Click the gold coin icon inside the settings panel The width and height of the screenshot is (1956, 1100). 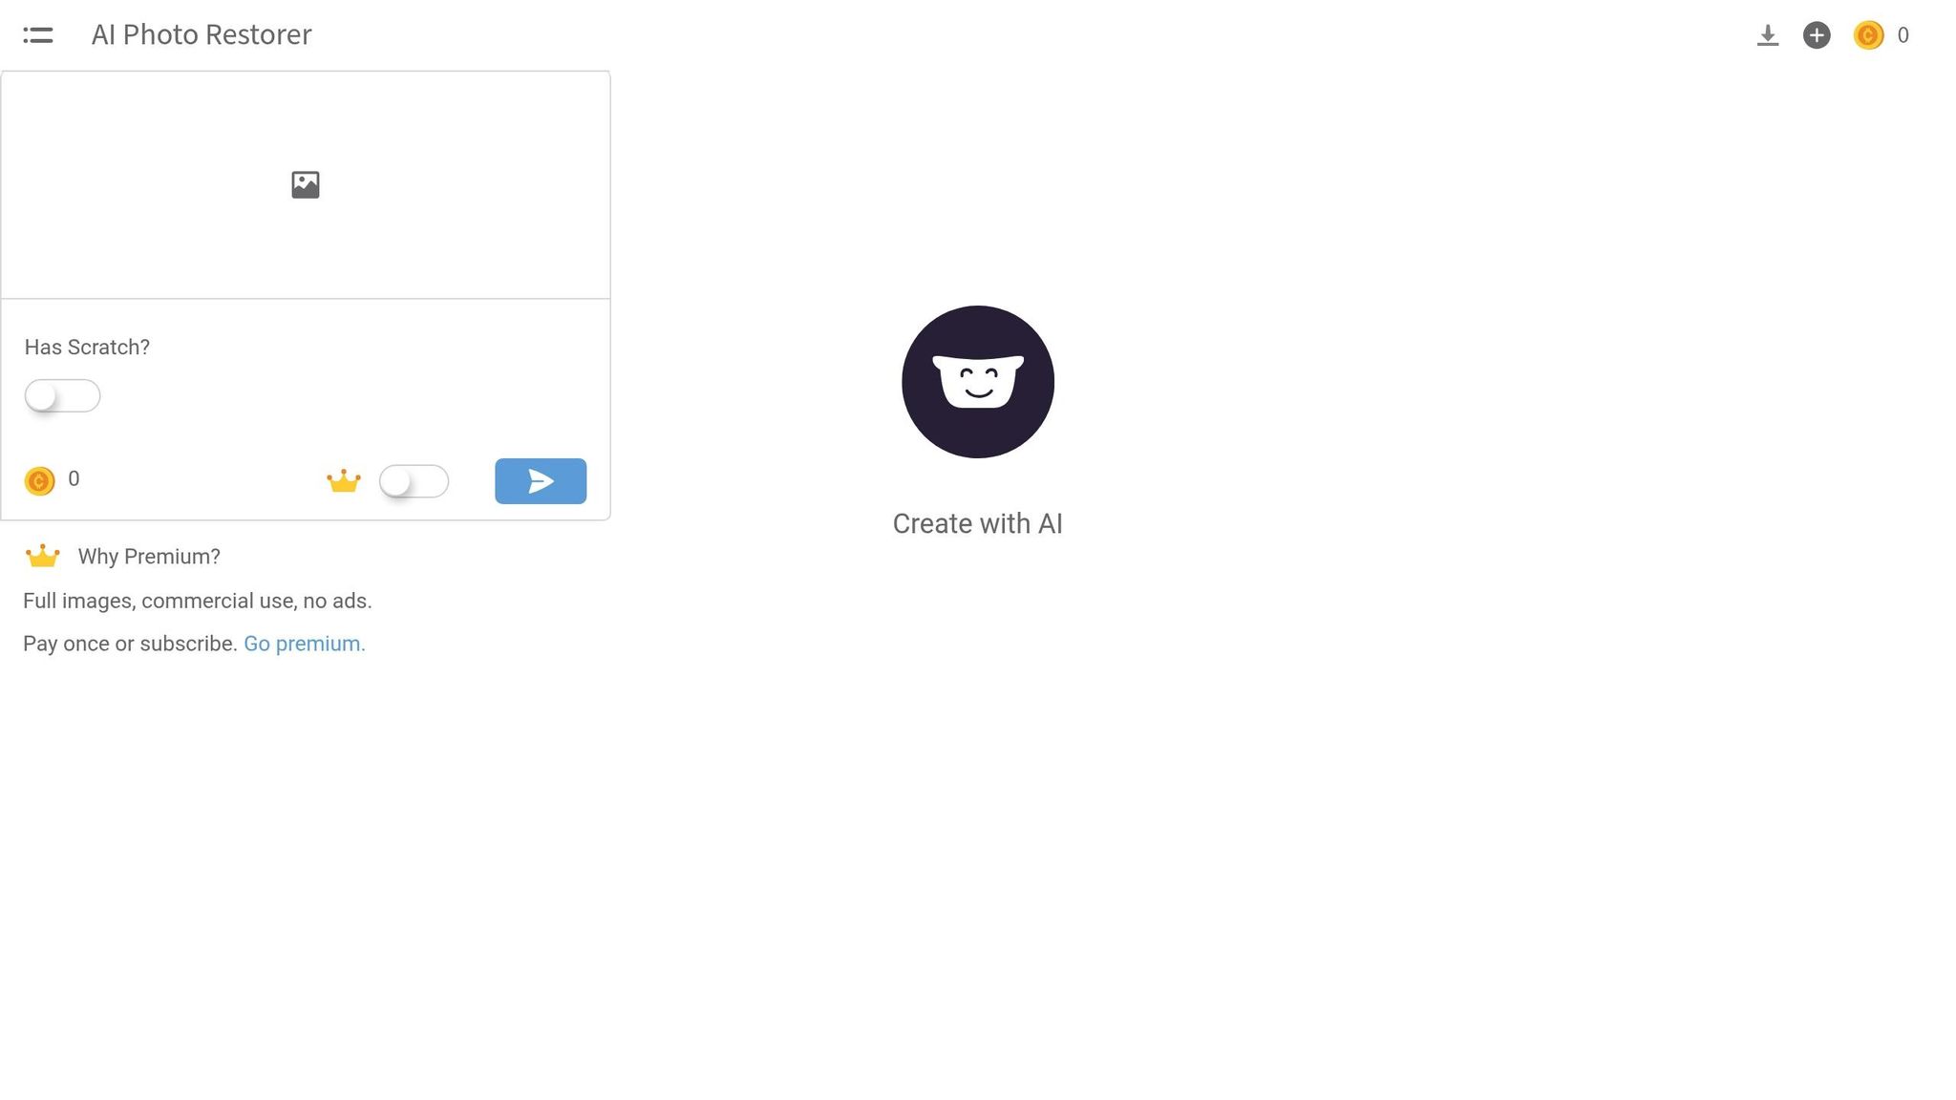[x=39, y=480]
